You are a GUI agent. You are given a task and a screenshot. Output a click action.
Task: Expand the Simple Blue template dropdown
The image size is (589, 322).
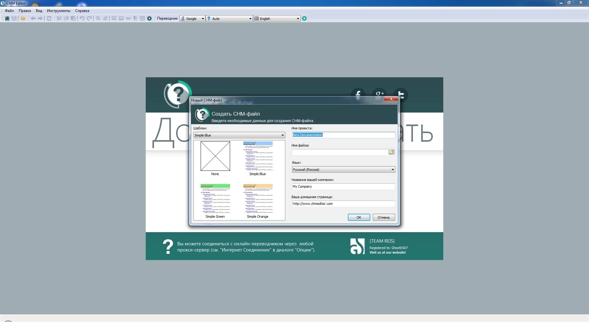click(239, 135)
